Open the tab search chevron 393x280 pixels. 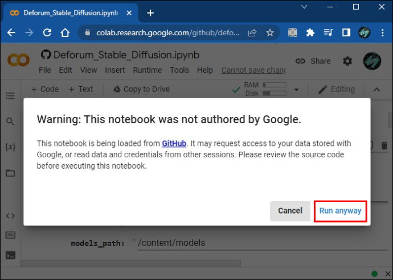304,7
